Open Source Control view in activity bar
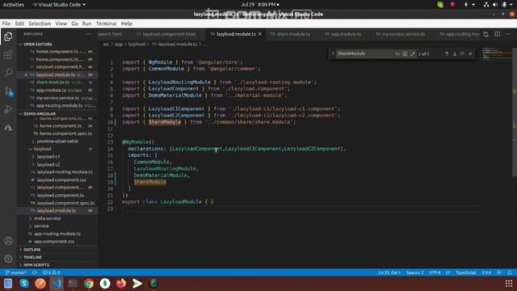Image resolution: width=517 pixels, height=291 pixels. click(x=8, y=91)
